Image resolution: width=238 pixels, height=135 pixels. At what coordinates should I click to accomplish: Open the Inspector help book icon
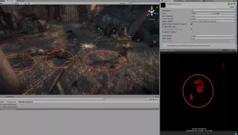229,4
